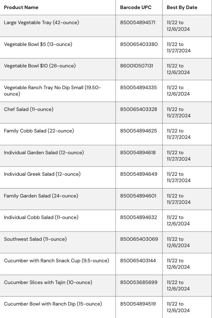Click barcode 850054894601
The image size is (212, 318).
coord(138,196)
